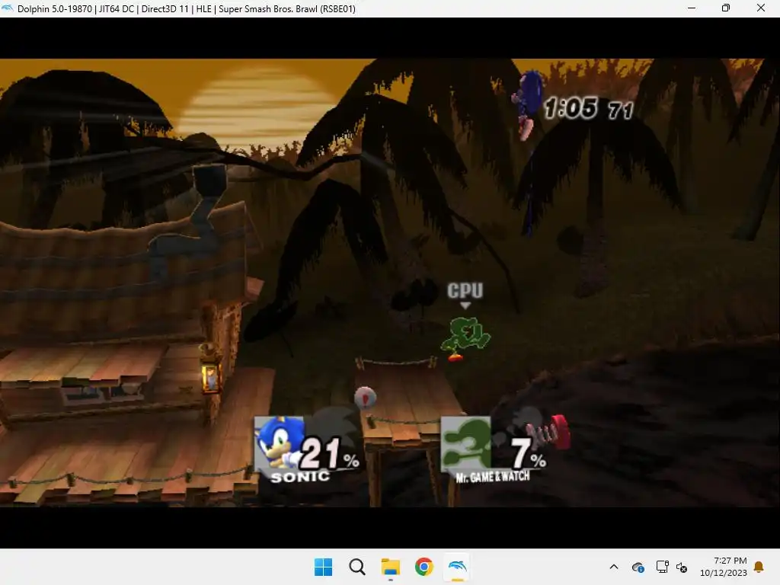Restore down the Dolphin window
Screen dimensions: 780x585
(726, 8)
